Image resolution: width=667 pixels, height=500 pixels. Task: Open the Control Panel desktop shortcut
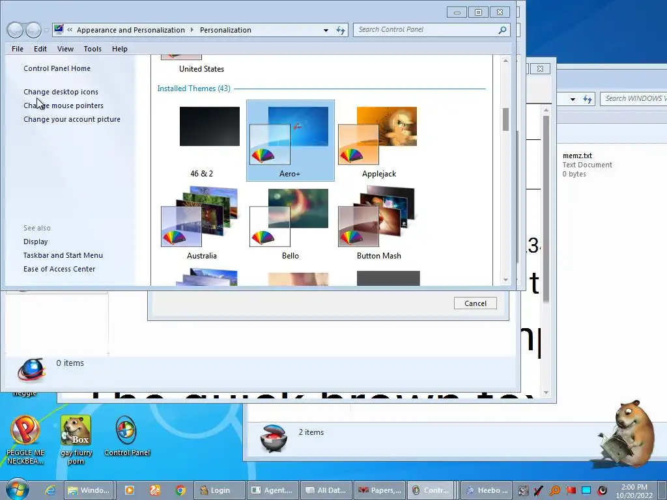[127, 436]
